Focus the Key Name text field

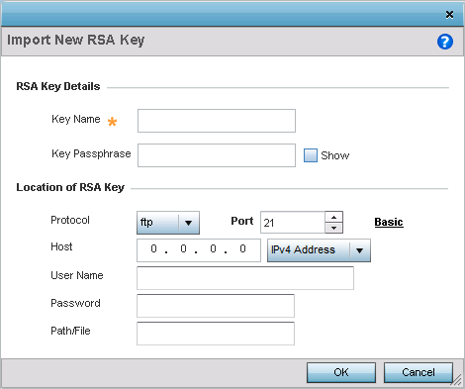pyautogui.click(x=217, y=121)
